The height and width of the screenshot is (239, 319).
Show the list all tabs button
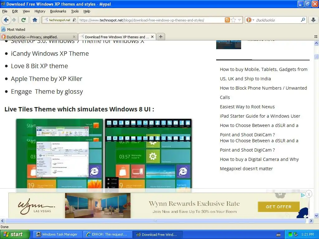[316, 37]
